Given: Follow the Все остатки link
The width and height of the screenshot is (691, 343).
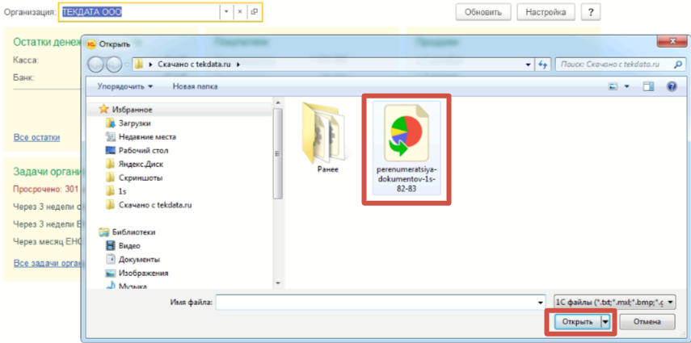Looking at the screenshot, I should [x=36, y=137].
